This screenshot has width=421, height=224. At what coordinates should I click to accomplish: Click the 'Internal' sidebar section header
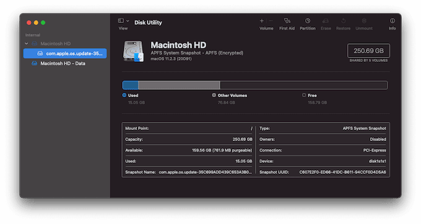point(33,35)
